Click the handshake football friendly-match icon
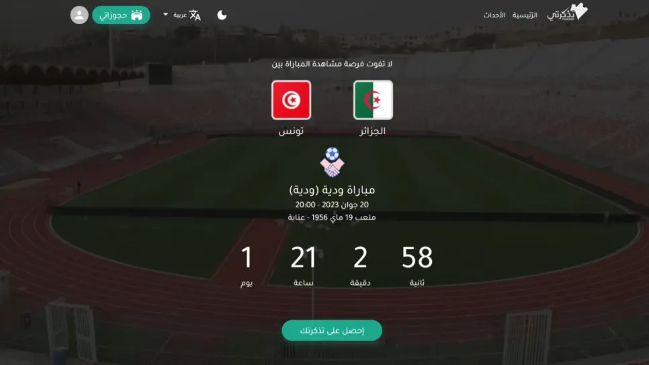This screenshot has width=649, height=365. point(332,162)
